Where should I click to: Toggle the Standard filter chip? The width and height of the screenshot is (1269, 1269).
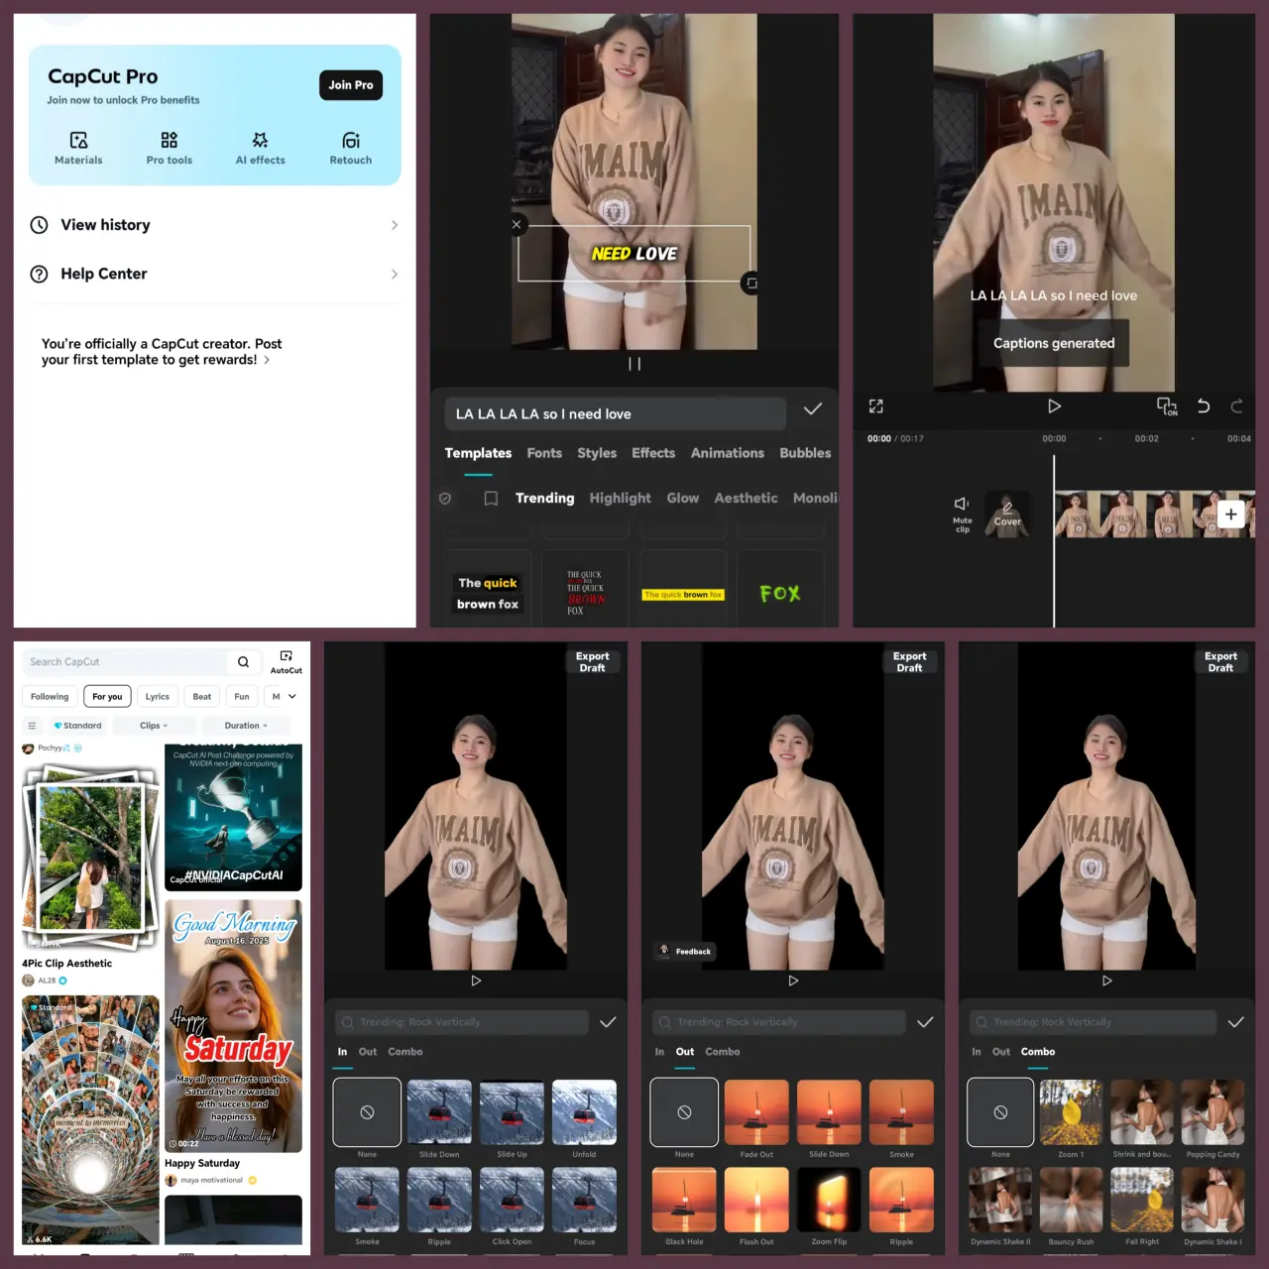click(x=77, y=726)
